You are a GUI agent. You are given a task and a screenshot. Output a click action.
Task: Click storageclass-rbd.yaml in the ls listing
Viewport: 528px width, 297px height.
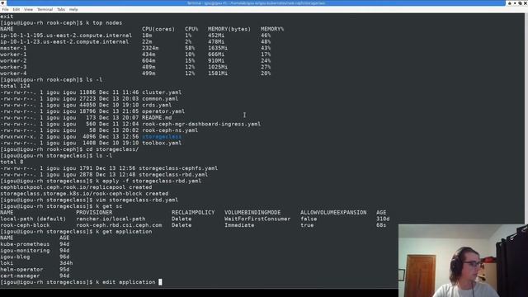(x=173, y=174)
